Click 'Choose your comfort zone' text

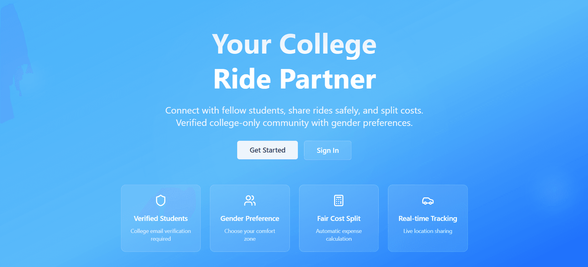(250, 235)
